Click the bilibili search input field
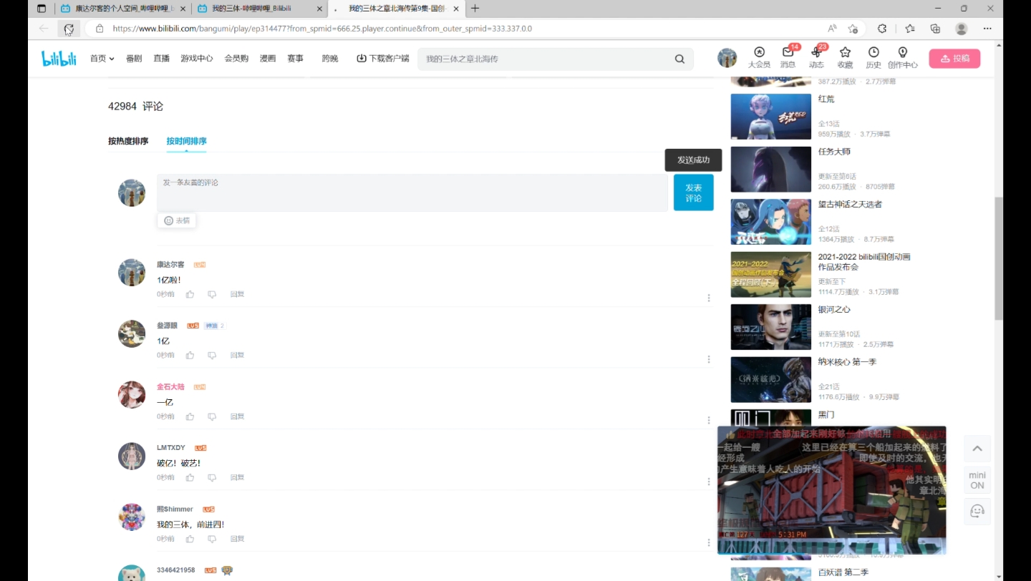Image resolution: width=1031 pixels, height=581 pixels. pos(544,59)
